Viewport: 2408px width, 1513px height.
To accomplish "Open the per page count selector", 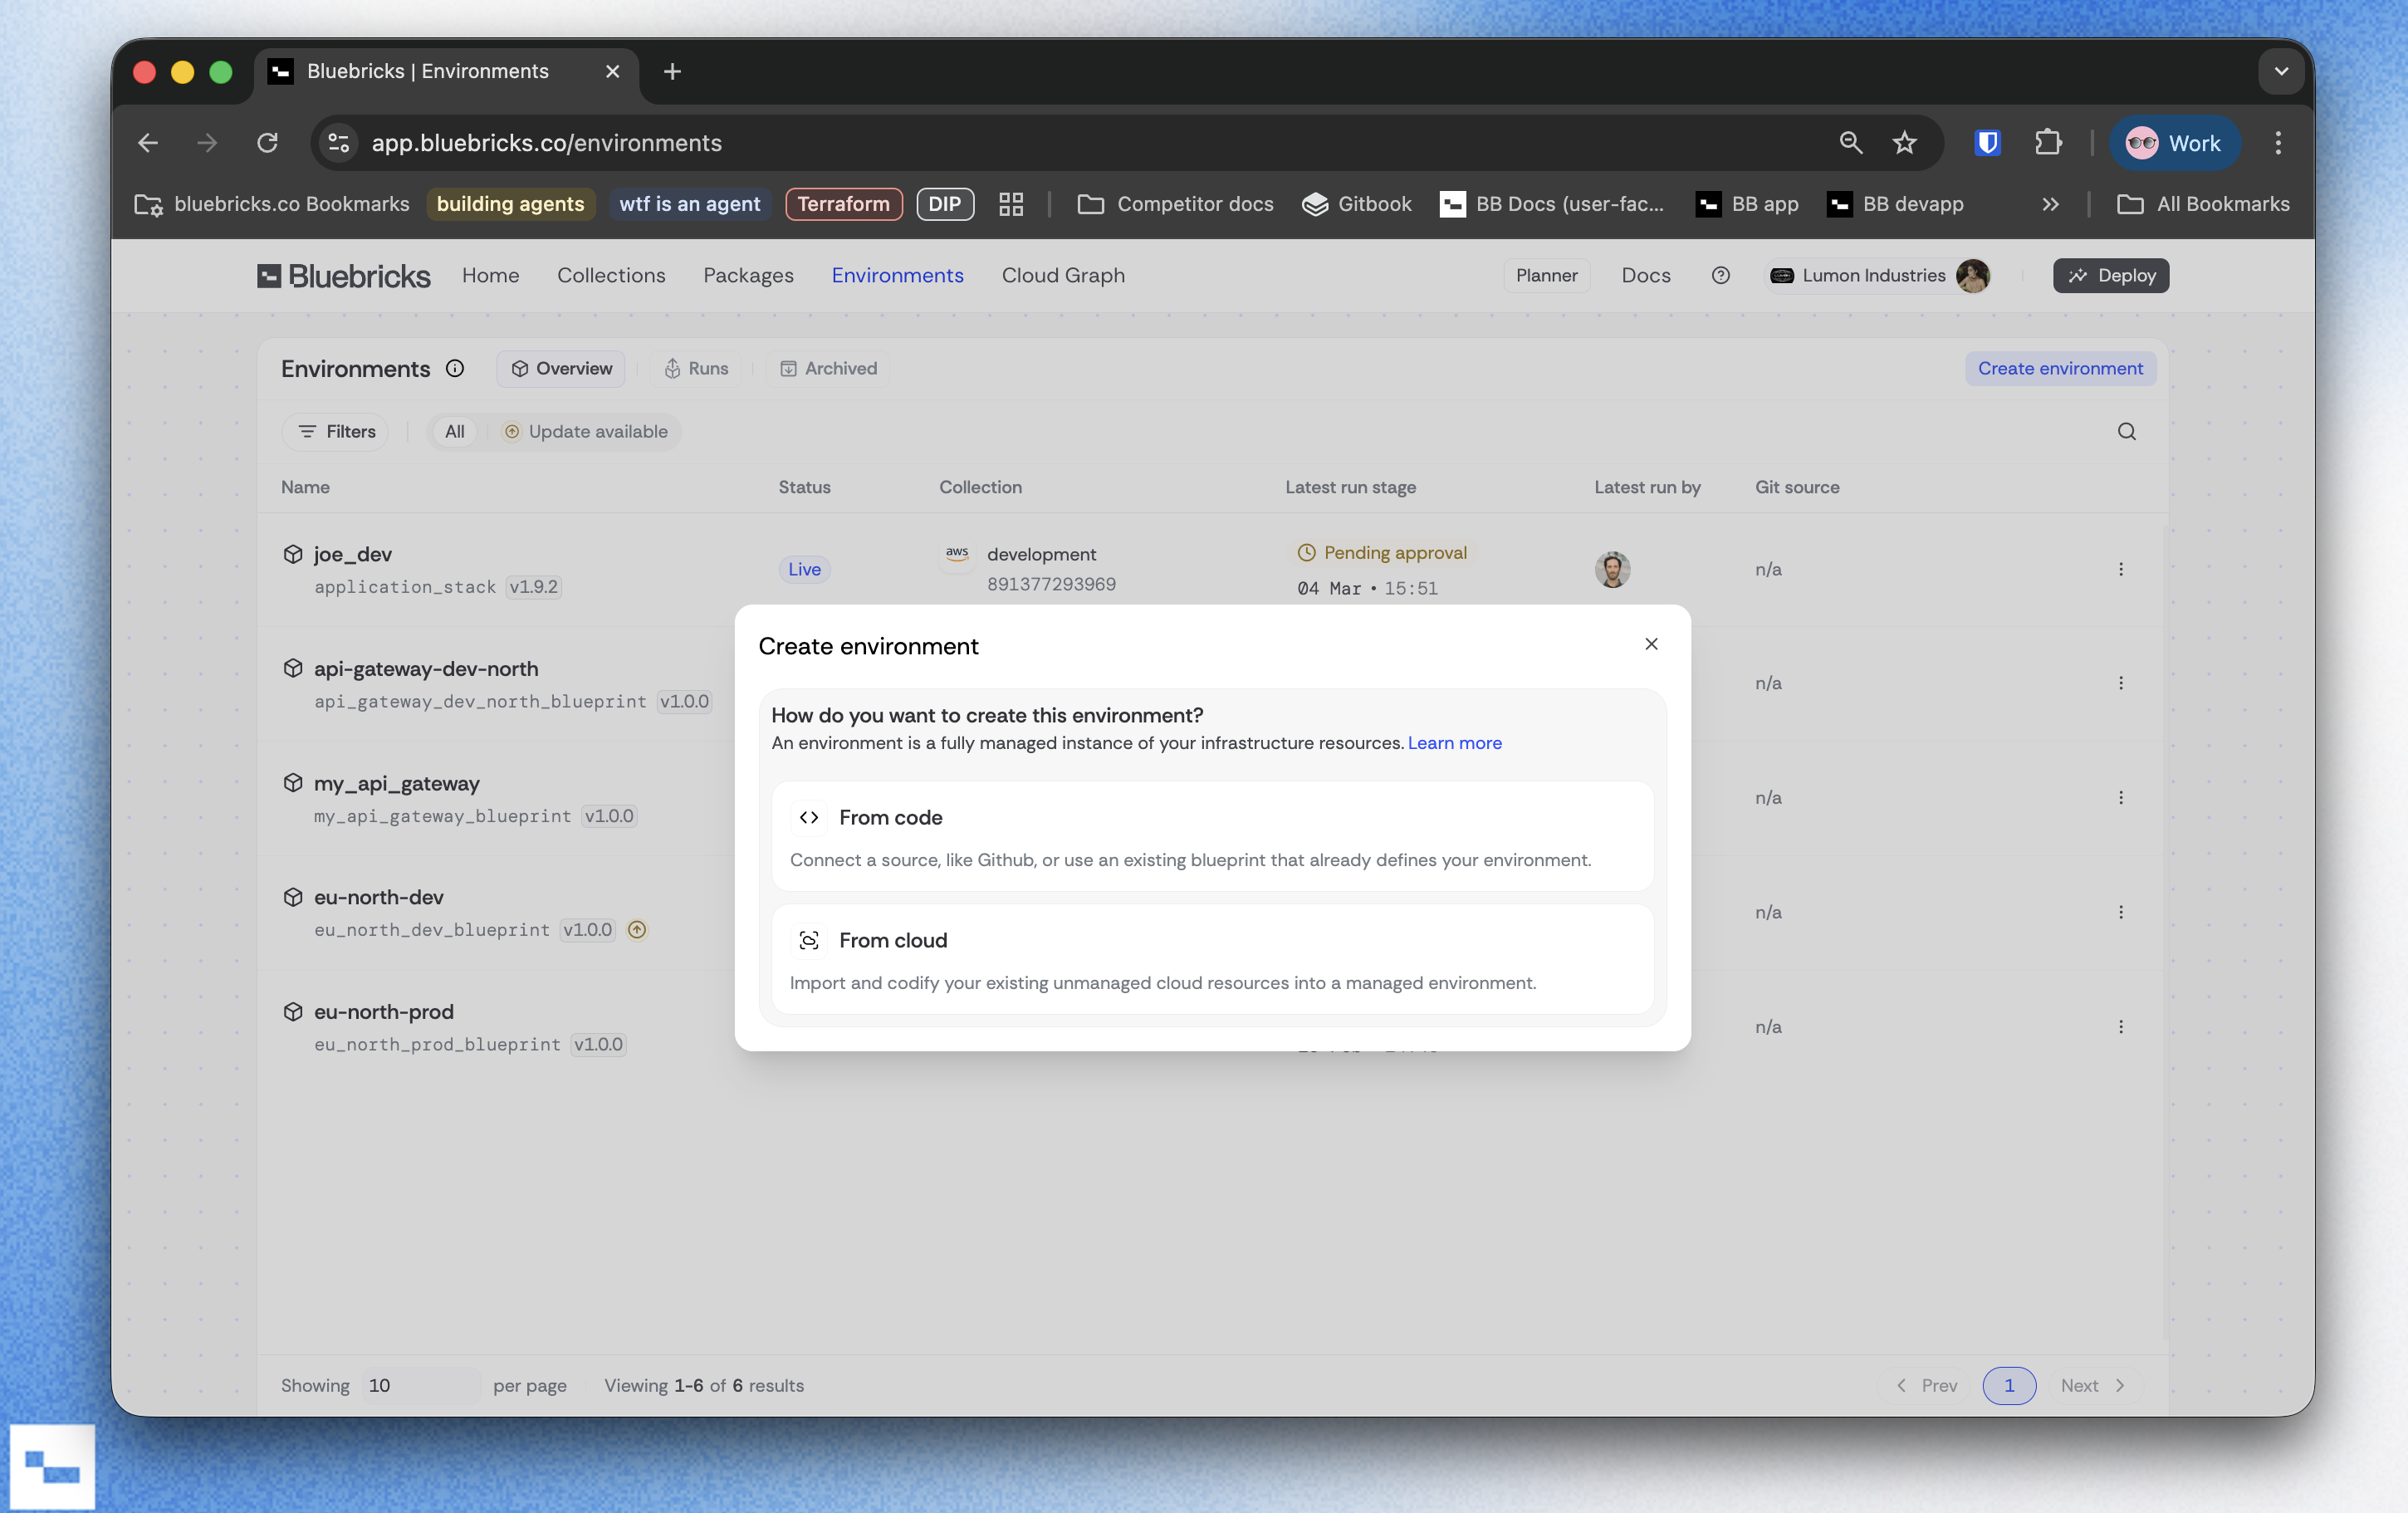I will [x=419, y=1385].
